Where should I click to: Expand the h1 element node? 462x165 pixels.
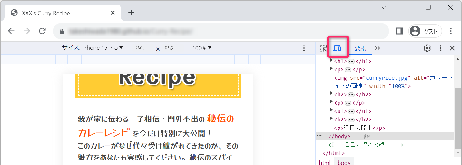331,61
